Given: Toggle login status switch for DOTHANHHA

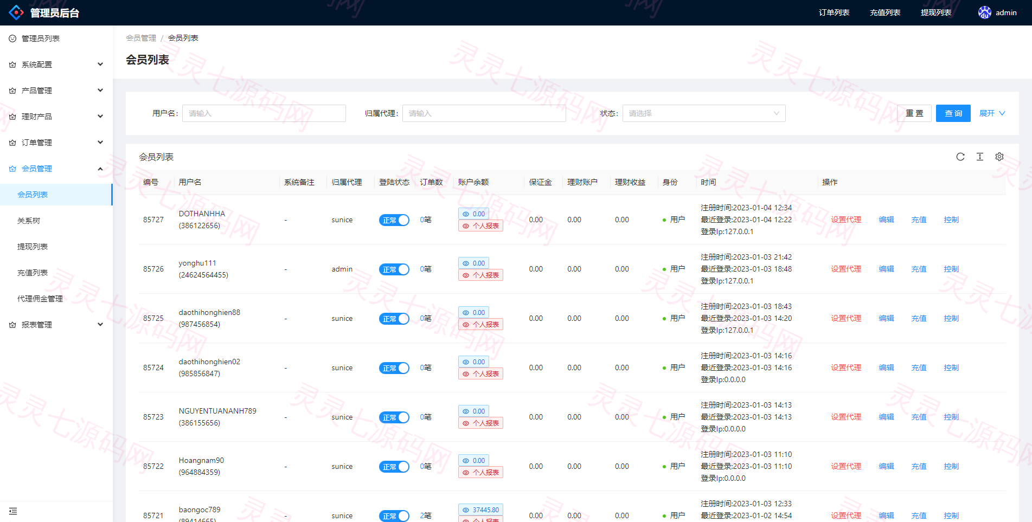Looking at the screenshot, I should point(394,220).
